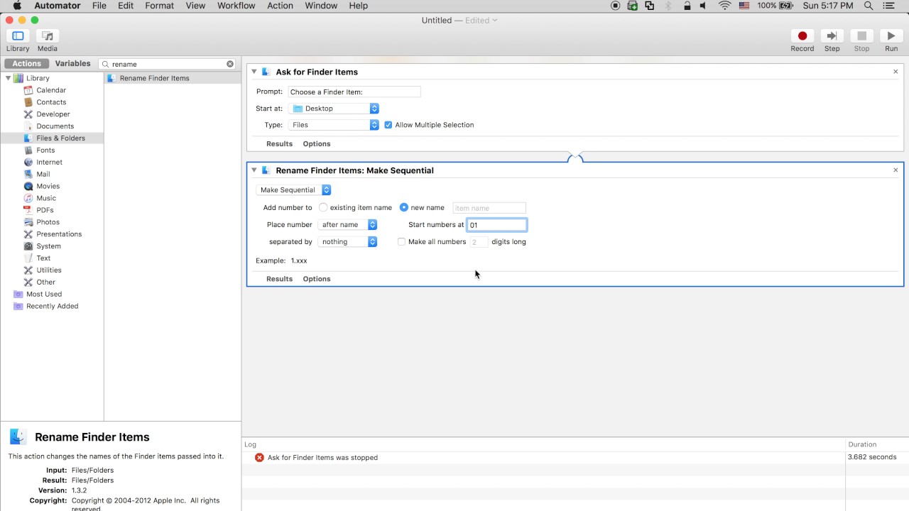
Task: Enable Make all numbers digits long checkbox
Action: pos(401,242)
